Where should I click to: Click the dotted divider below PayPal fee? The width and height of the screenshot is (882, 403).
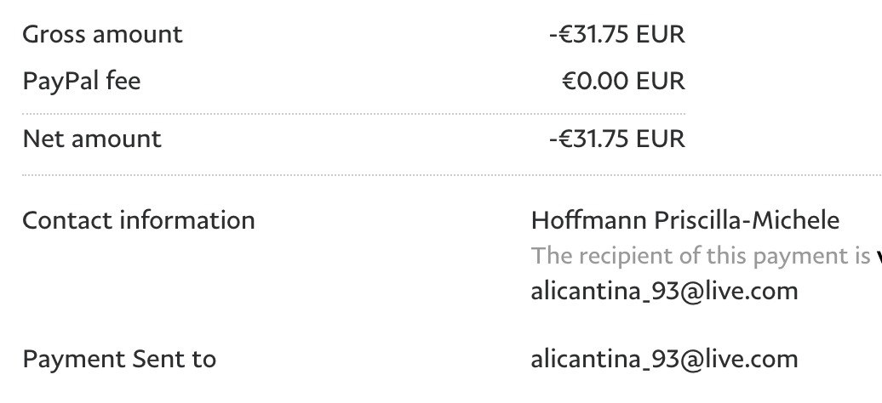[x=353, y=113]
